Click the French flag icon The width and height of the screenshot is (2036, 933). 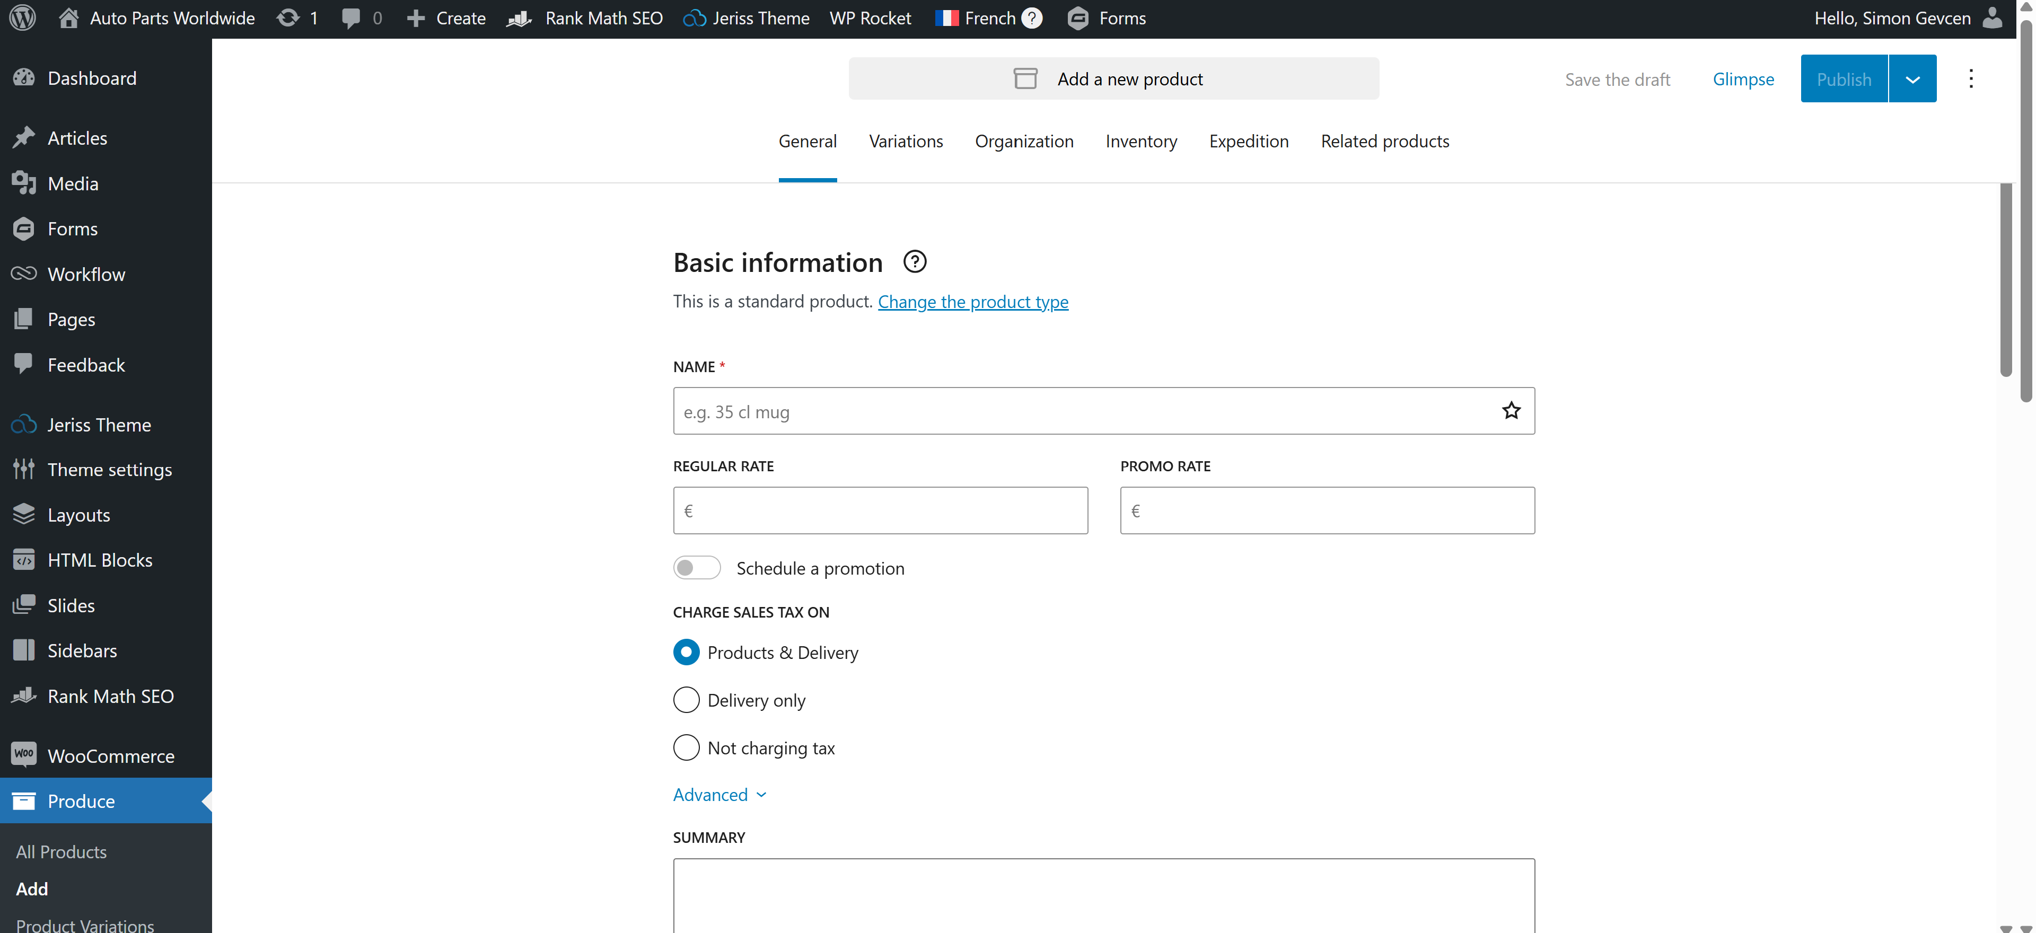[x=946, y=17]
